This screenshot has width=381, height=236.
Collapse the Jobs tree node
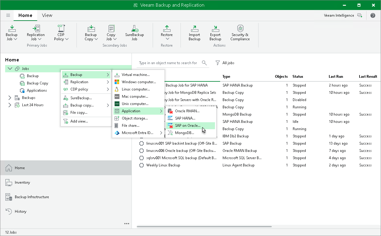(x=10, y=69)
